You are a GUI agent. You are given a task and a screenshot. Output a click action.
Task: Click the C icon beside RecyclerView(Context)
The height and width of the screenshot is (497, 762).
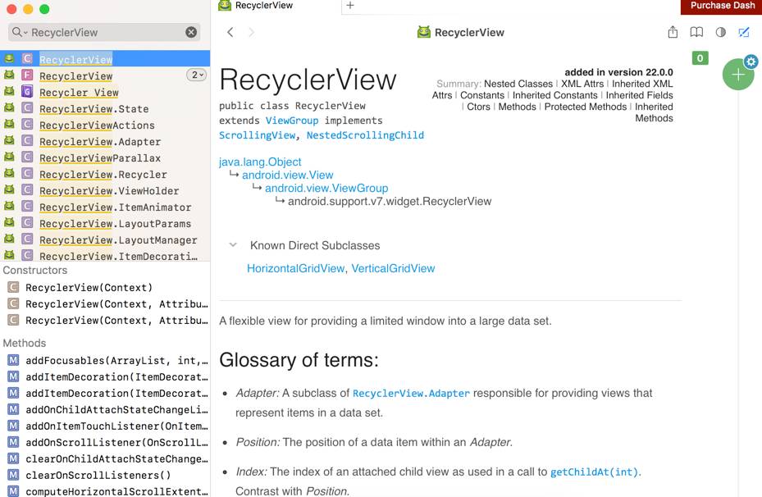(x=13, y=287)
